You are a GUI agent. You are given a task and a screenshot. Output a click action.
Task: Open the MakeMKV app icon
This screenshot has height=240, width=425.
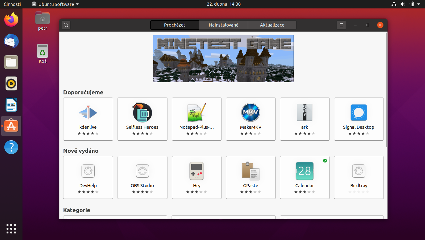coord(251,113)
